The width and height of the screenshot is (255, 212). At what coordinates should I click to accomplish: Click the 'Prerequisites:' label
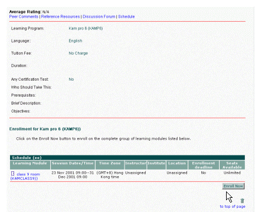pyautogui.click(x=23, y=95)
